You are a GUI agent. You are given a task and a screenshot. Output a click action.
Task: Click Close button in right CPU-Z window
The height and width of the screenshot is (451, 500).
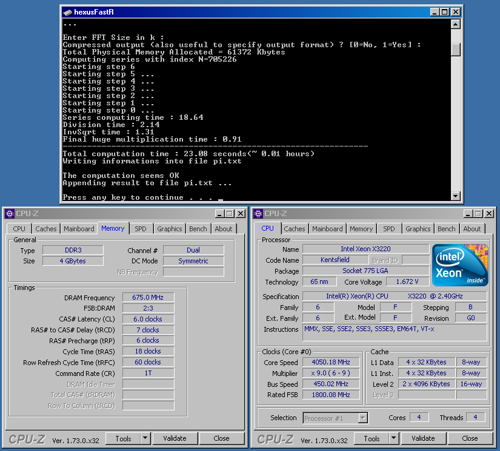[x=470, y=438]
